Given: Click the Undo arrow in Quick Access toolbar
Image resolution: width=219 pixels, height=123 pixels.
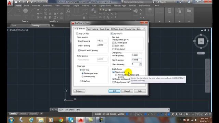Looking at the screenshot, I should (x=36, y=2).
